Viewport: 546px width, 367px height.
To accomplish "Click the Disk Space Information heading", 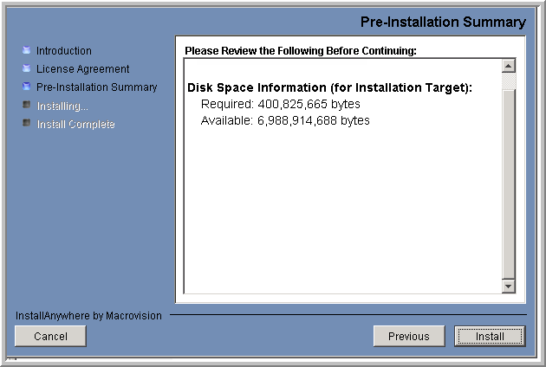I will click(x=329, y=88).
